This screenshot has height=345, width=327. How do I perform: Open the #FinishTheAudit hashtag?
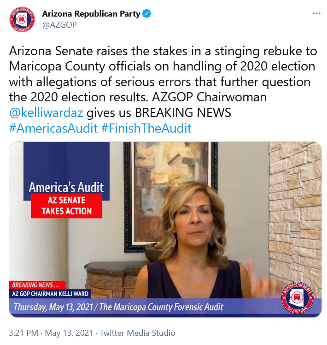(x=146, y=128)
